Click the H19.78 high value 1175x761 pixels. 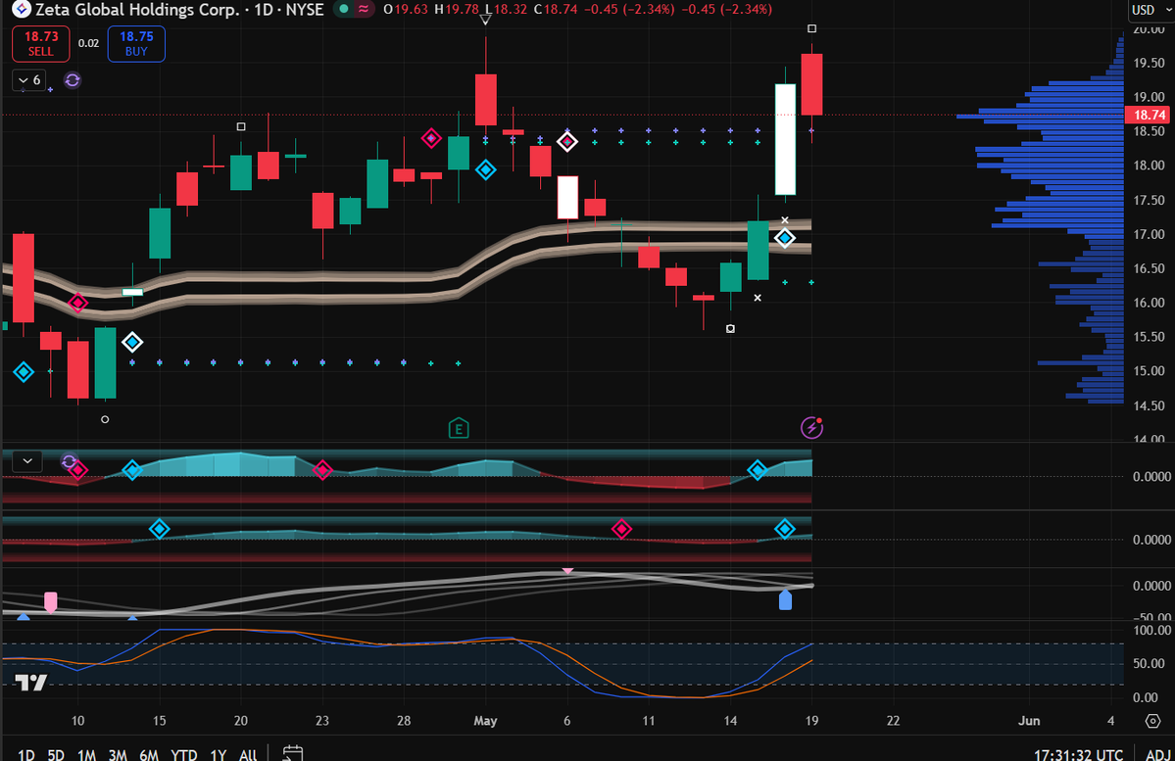[x=457, y=9]
